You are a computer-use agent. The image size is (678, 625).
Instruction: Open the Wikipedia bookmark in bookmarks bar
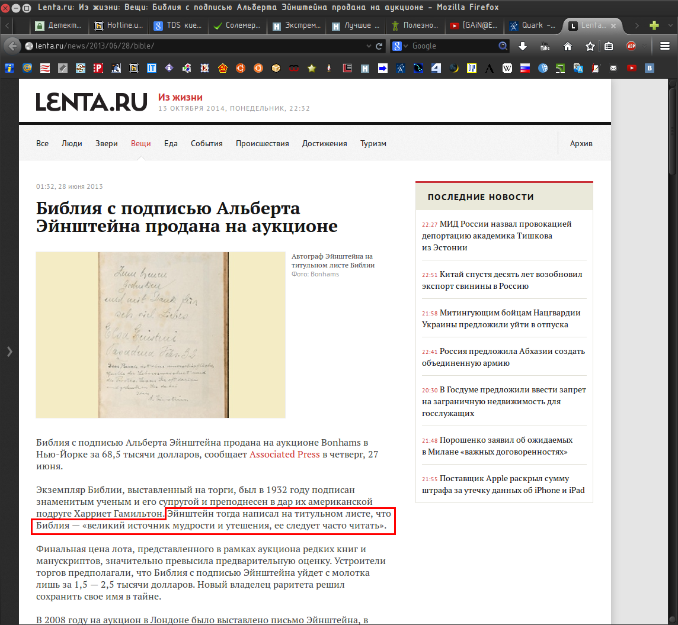coord(507,68)
